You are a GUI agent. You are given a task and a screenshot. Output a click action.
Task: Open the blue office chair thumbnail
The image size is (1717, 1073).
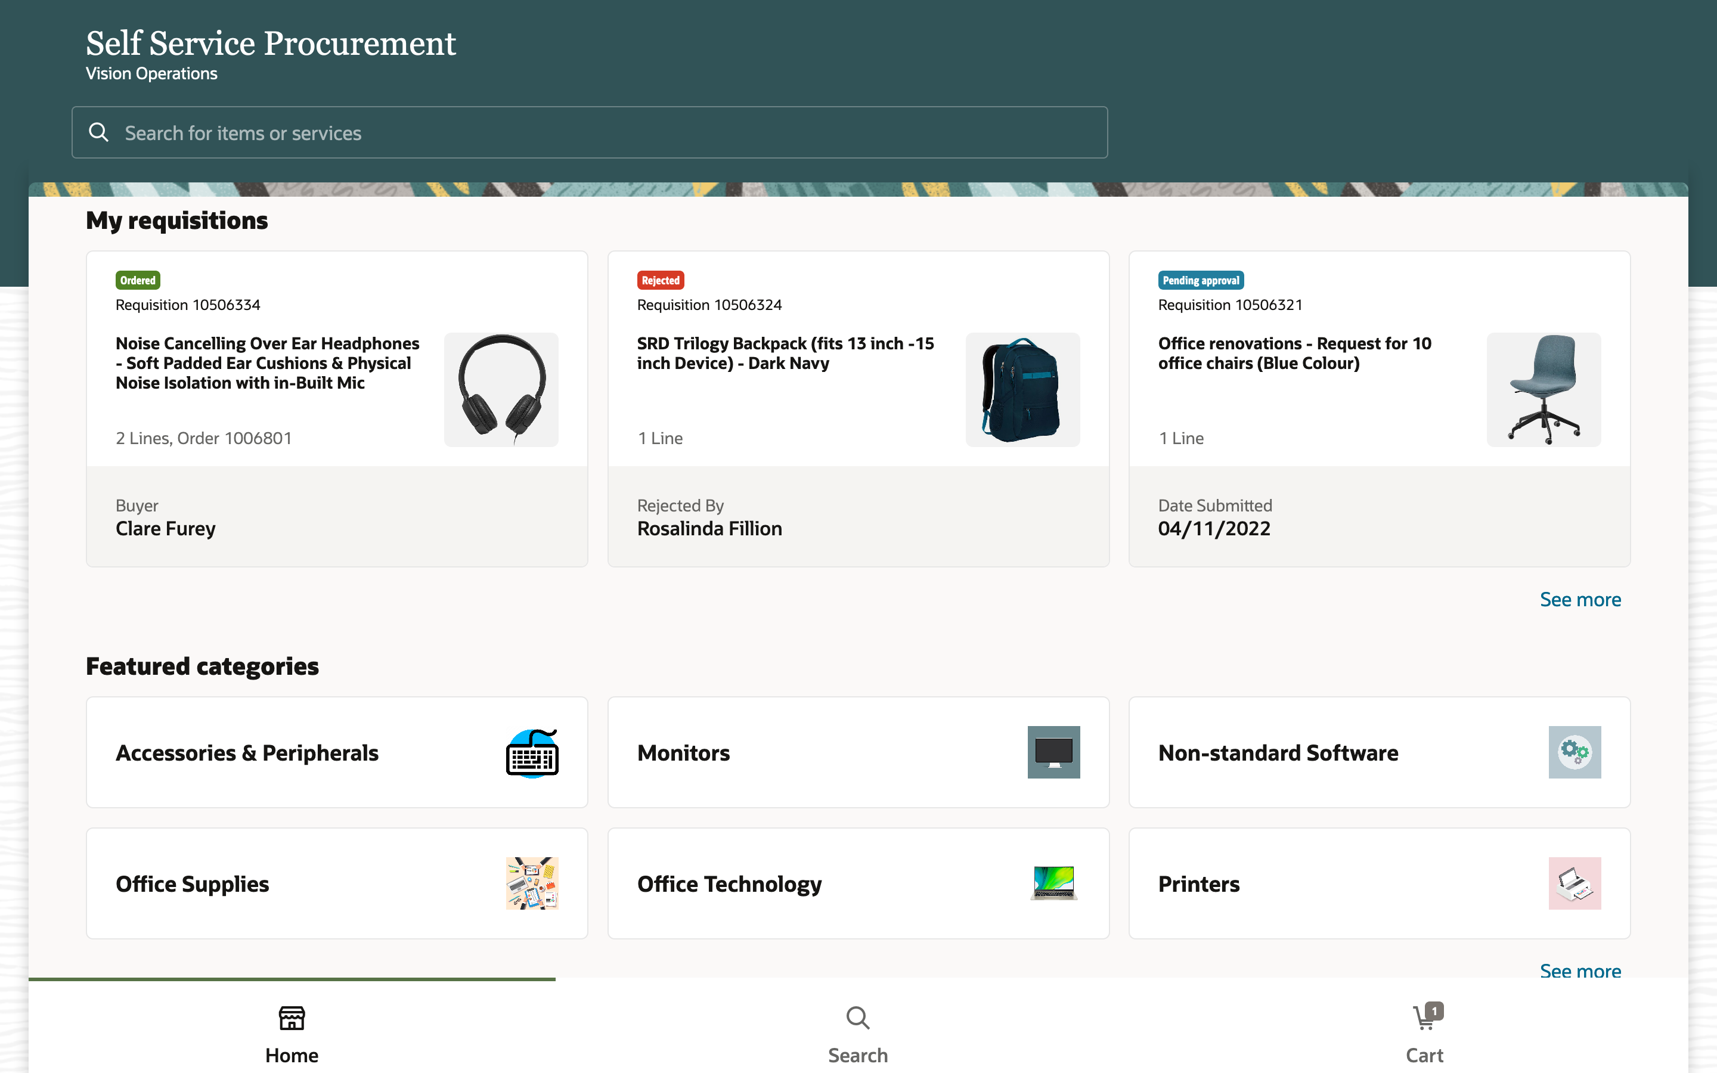[1543, 390]
